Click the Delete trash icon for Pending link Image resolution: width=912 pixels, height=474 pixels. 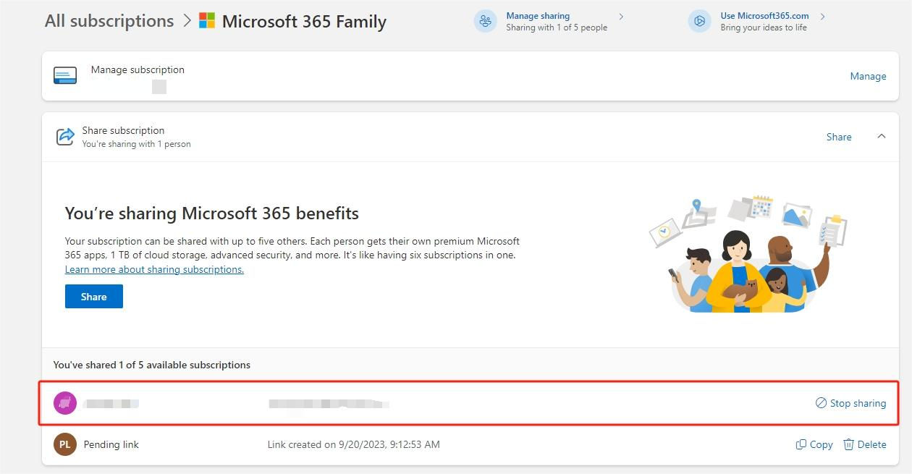click(x=848, y=444)
